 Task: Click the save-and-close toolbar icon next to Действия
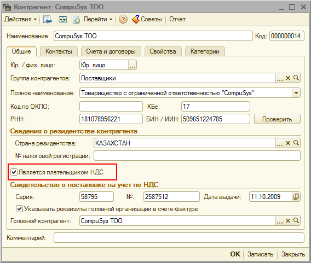pyautogui.click(x=48, y=19)
